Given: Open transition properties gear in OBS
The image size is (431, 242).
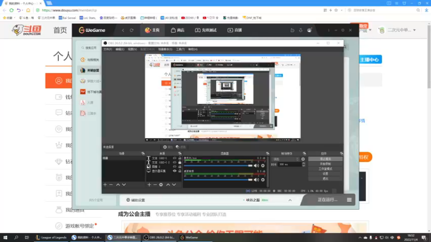Looking at the screenshot, I should tap(303, 159).
